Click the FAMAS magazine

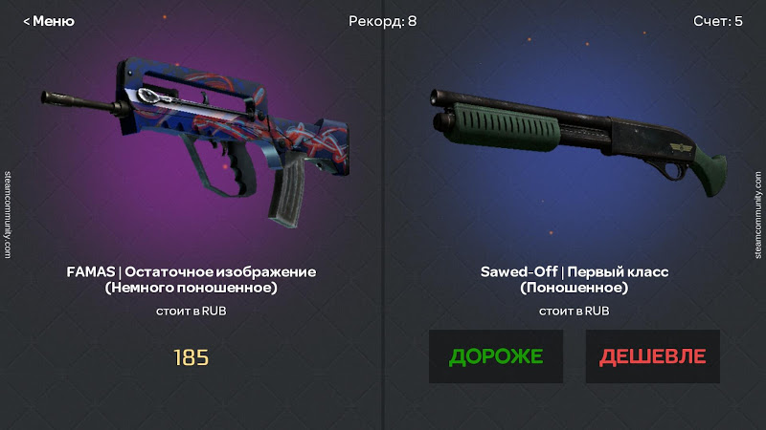[x=285, y=191]
